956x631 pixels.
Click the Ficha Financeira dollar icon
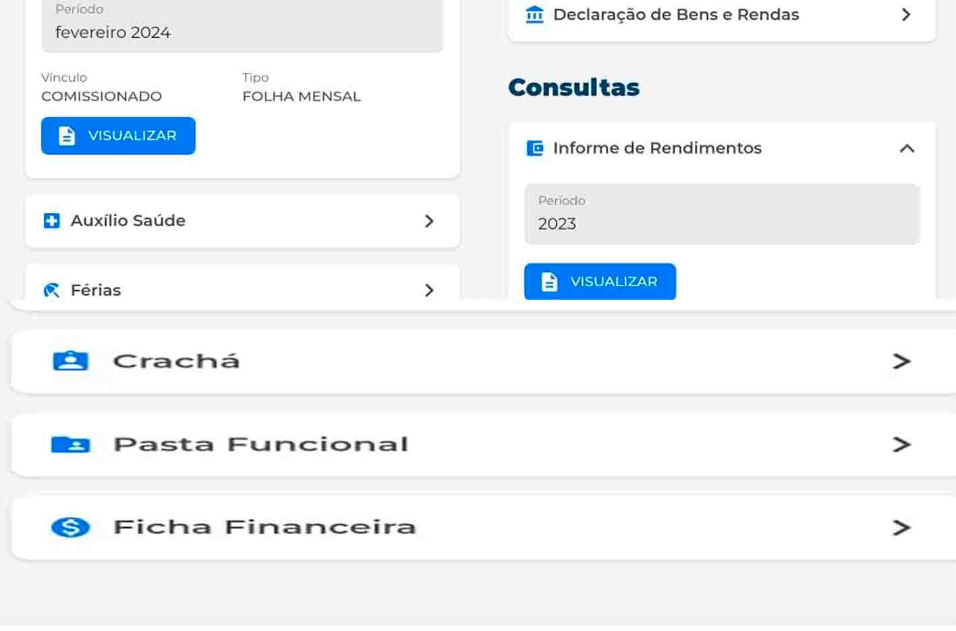click(71, 527)
